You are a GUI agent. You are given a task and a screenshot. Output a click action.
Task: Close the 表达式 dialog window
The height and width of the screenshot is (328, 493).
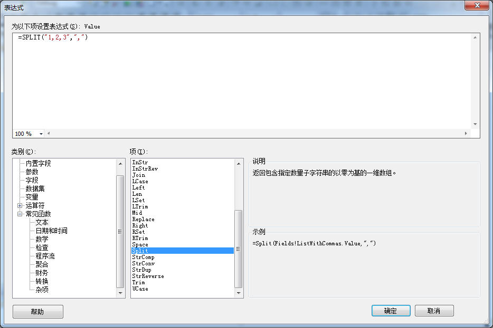477,5
